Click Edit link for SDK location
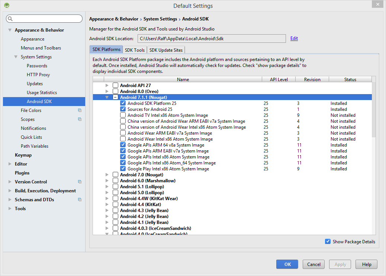 click(294, 38)
